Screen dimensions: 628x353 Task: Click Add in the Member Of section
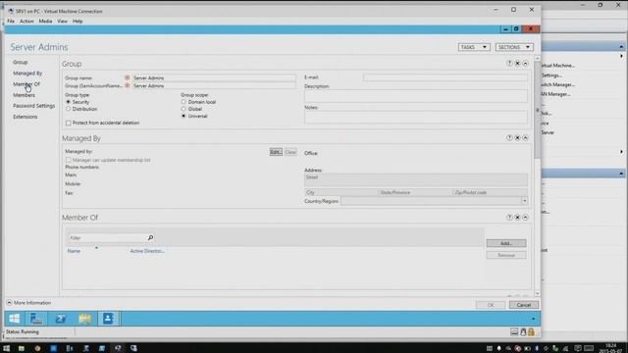506,243
